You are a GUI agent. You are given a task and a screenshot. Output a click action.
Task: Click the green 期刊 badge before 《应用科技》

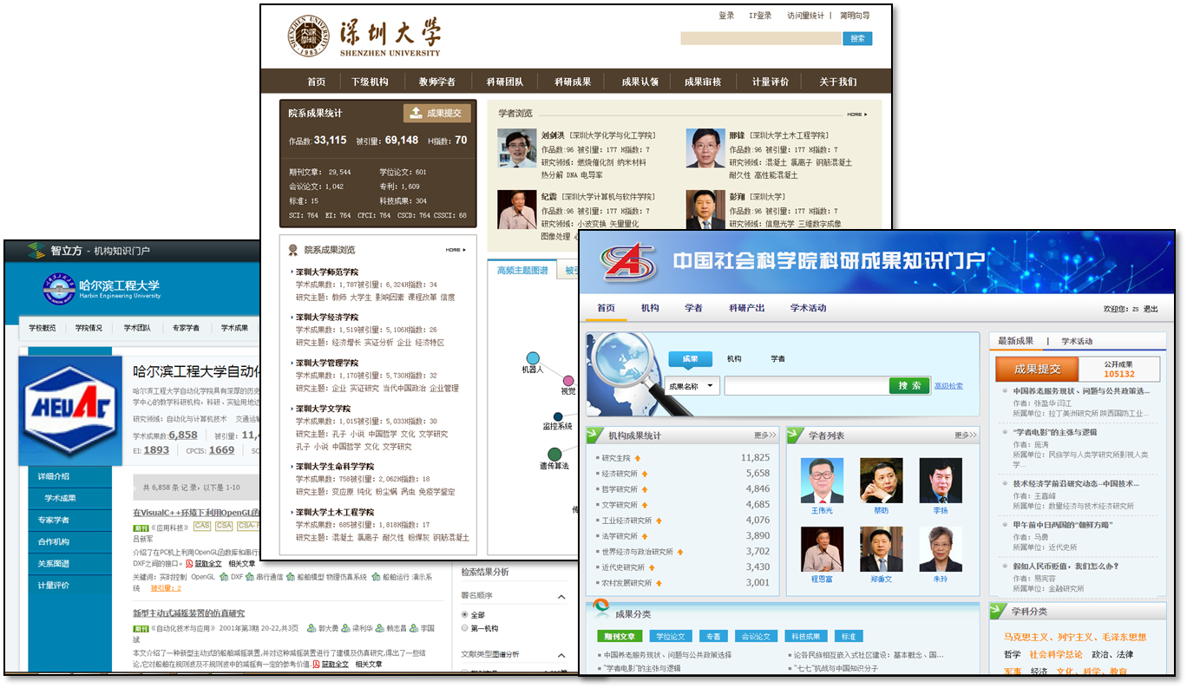141,527
